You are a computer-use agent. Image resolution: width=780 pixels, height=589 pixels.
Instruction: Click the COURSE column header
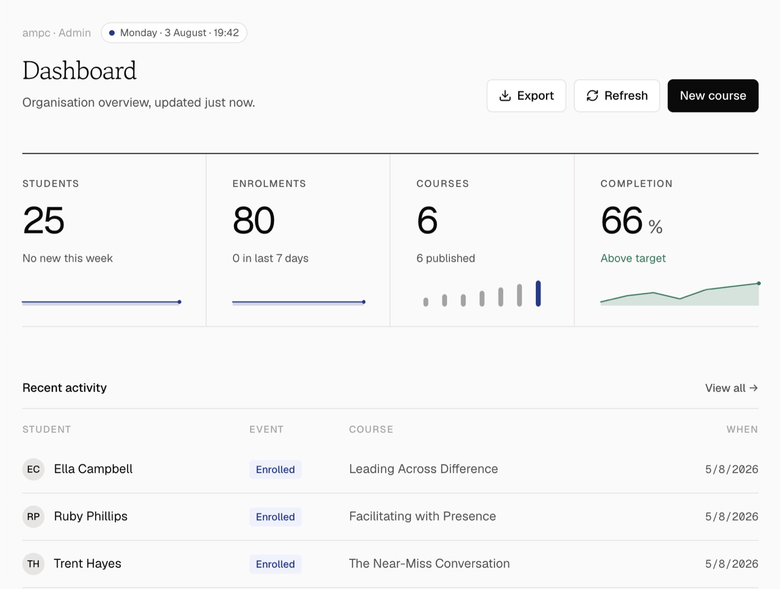click(371, 429)
